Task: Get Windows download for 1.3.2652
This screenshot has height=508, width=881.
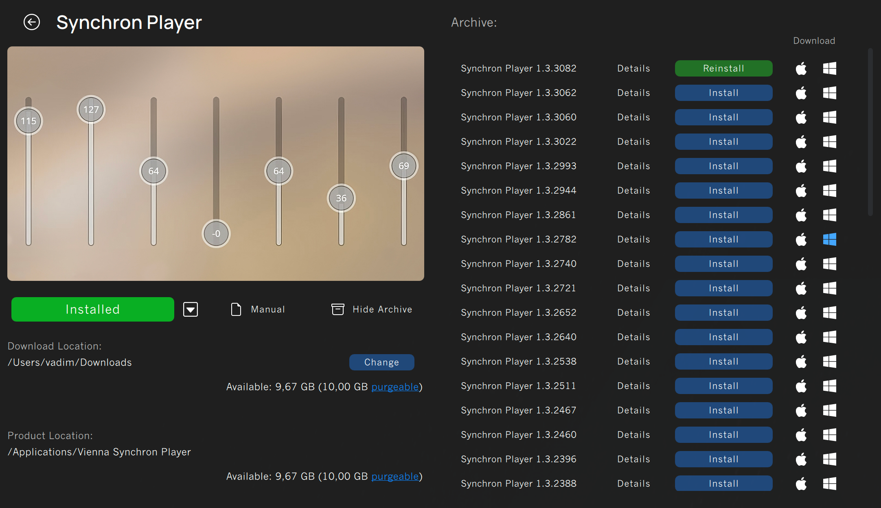Action: (830, 313)
